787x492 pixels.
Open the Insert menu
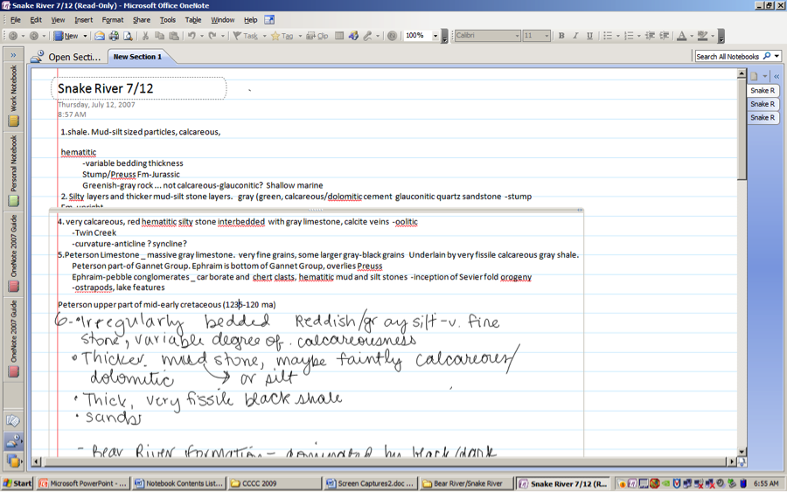point(83,19)
